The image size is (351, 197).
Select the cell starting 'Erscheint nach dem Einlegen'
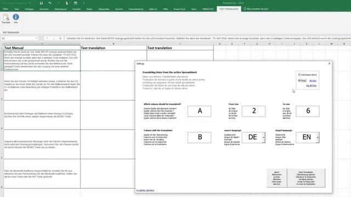[x=42, y=115]
